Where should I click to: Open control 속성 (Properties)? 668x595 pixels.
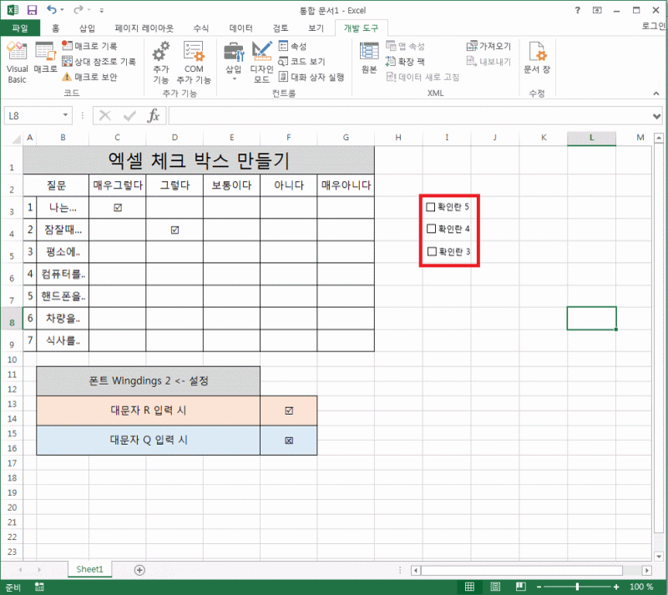(293, 46)
